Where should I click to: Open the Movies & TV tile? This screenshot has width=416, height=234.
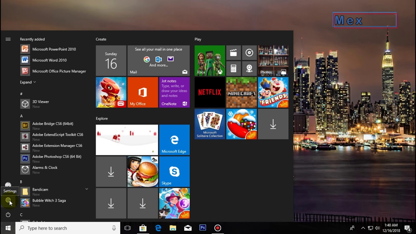233,53
